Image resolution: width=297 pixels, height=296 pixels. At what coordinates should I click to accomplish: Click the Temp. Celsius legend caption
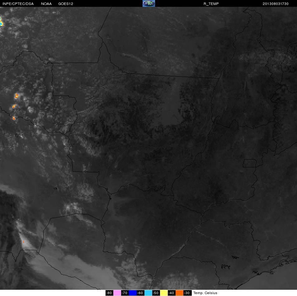tap(205, 293)
